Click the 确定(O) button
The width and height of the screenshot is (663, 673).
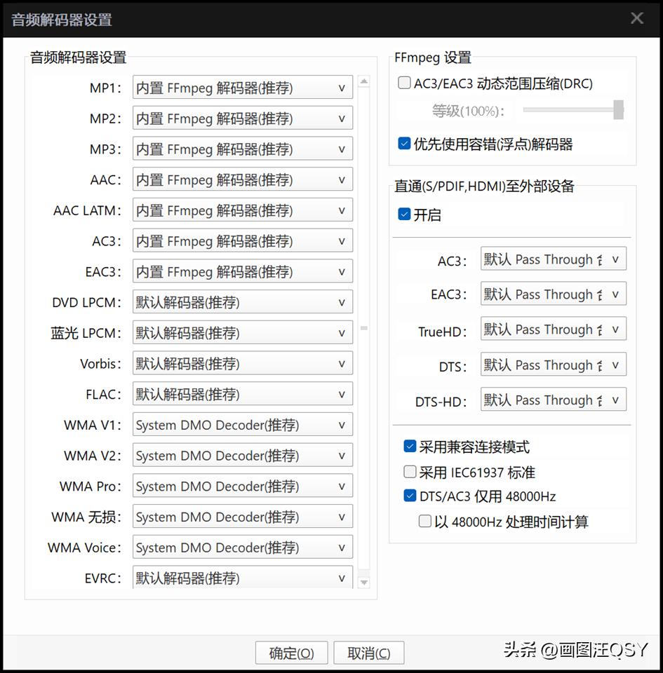(x=291, y=652)
